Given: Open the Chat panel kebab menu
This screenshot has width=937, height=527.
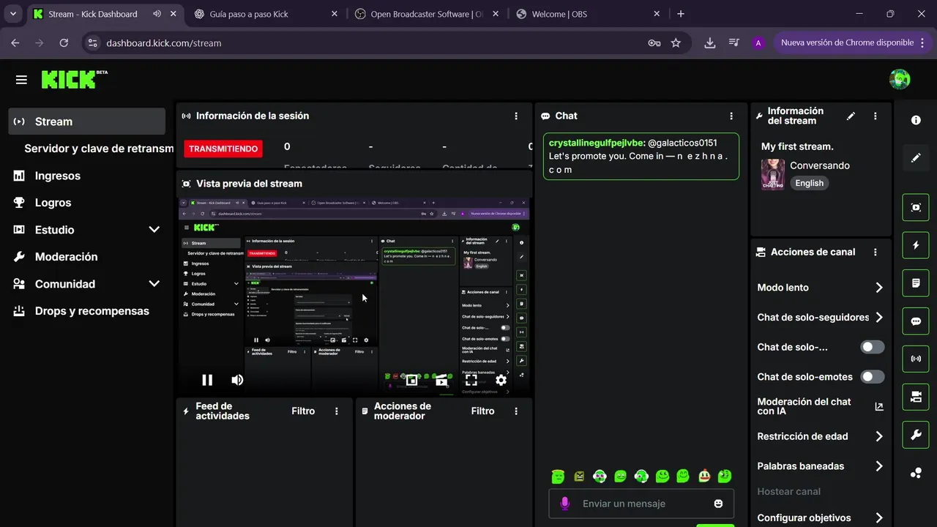Looking at the screenshot, I should click(x=731, y=116).
